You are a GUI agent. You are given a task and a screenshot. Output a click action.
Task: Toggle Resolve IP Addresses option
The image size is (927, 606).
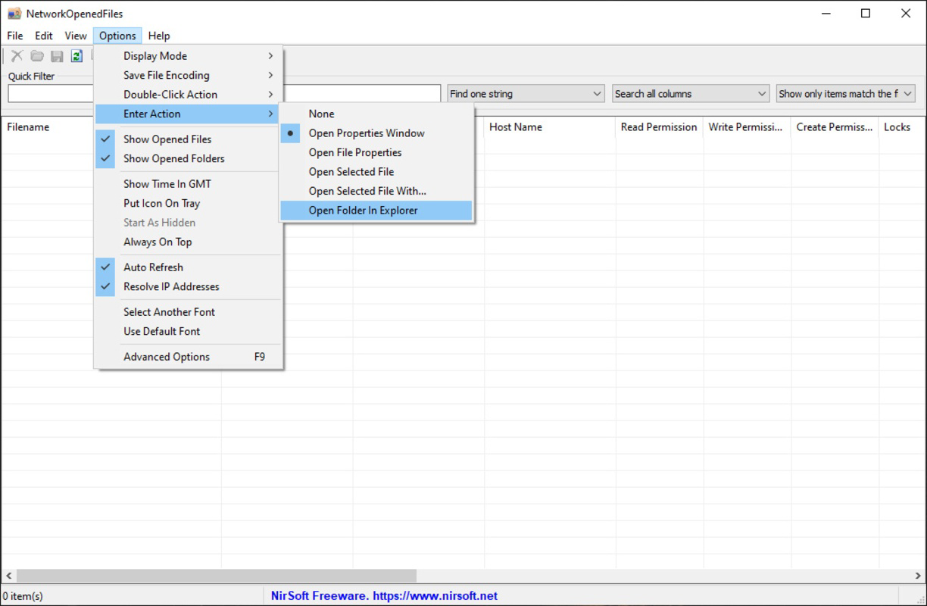tap(189, 286)
